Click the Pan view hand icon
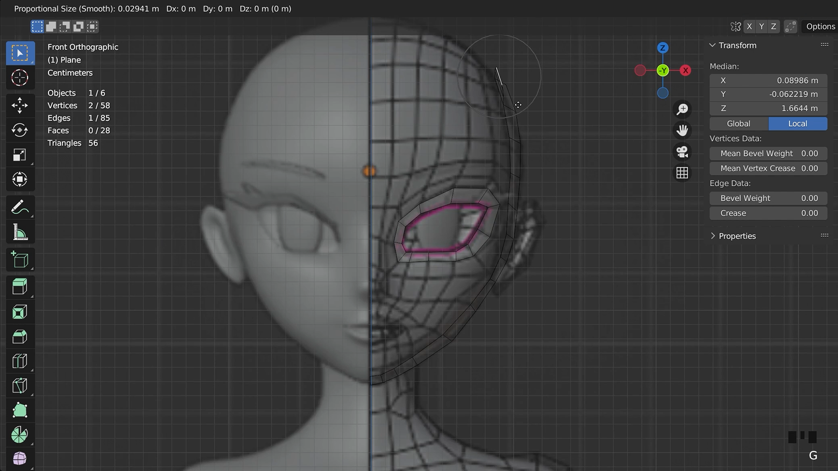Viewport: 838px width, 471px height. coord(683,130)
